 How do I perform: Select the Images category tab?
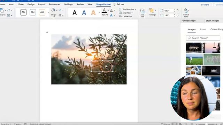coord(192,29)
